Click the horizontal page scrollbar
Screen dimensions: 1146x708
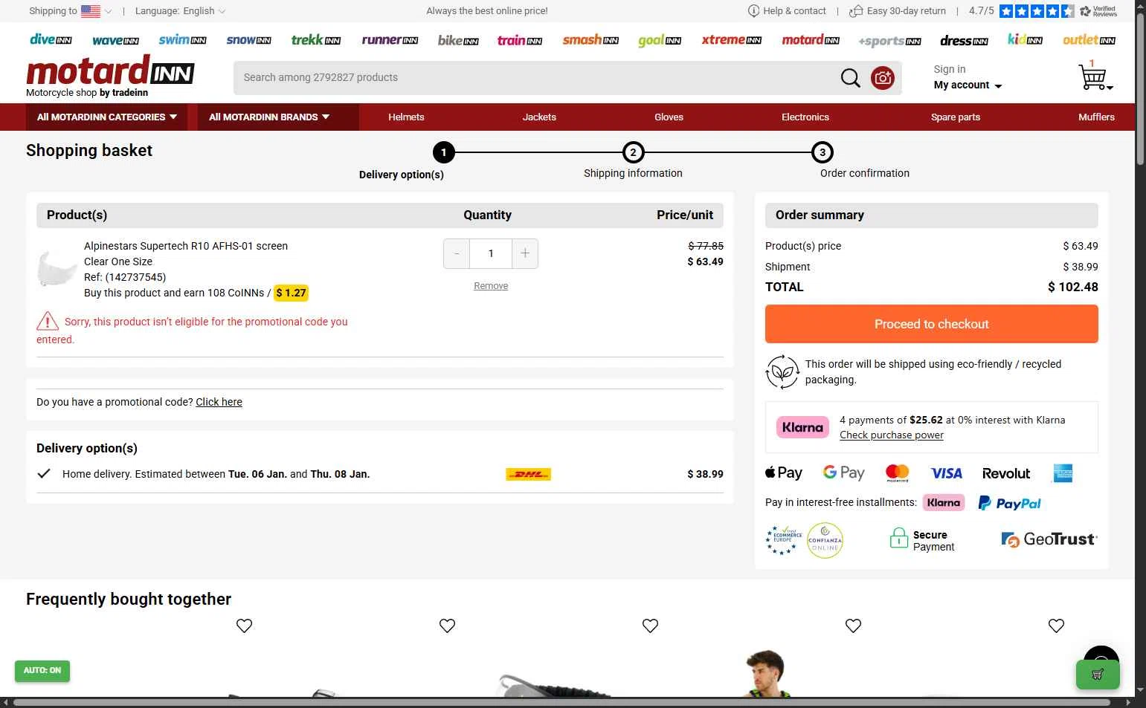(x=561, y=702)
